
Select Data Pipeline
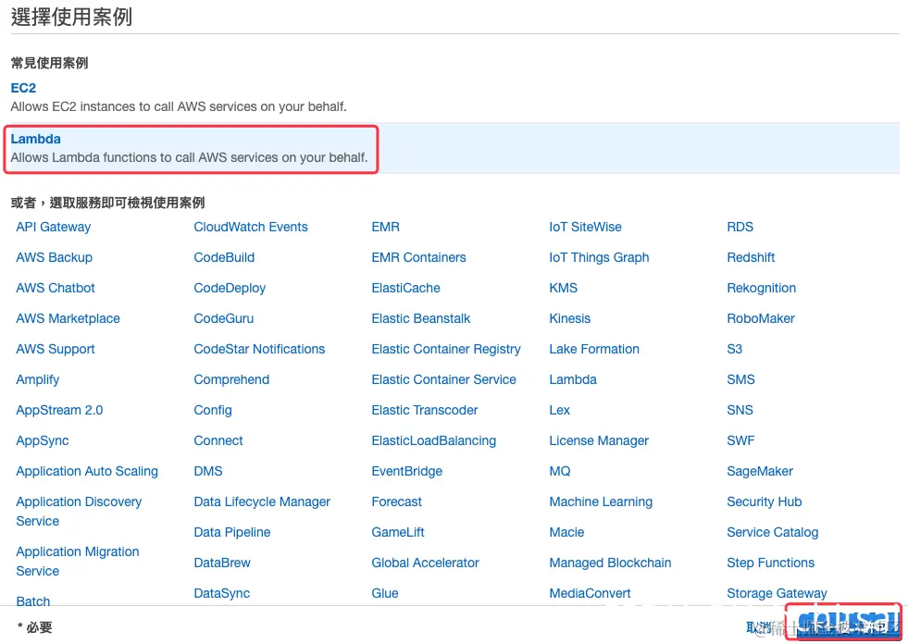pos(231,532)
